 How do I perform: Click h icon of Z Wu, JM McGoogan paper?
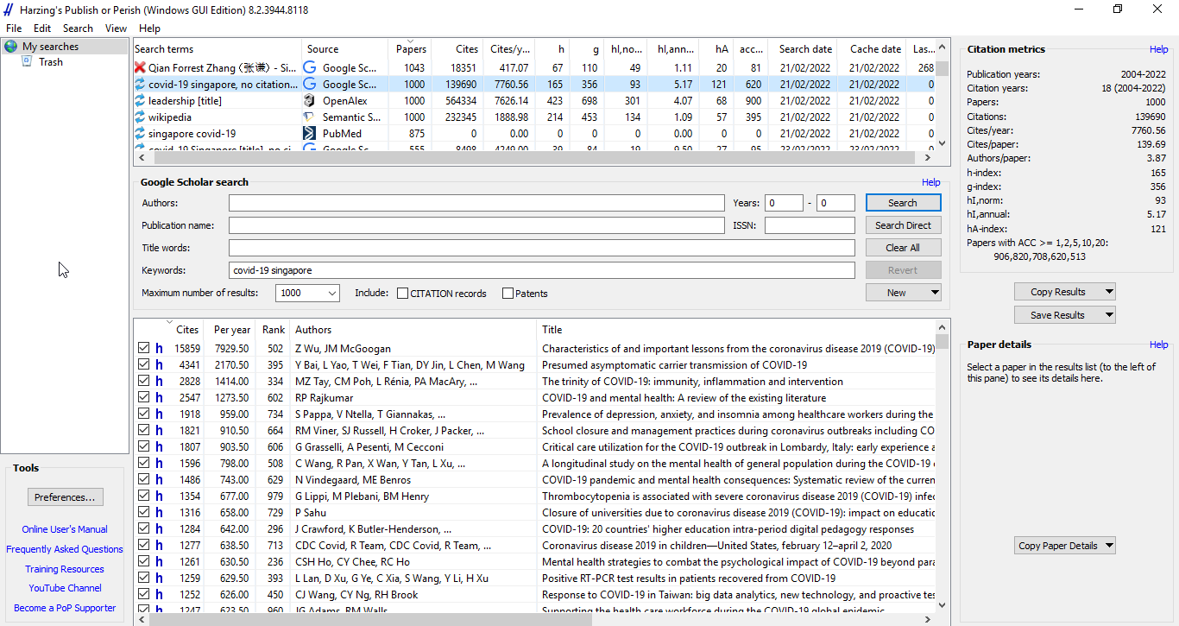click(x=159, y=349)
